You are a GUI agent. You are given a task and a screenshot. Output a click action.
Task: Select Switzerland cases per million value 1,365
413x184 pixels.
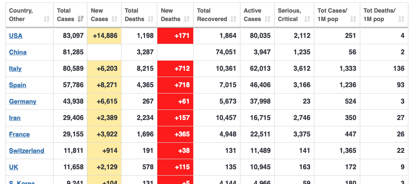pyautogui.click(x=348, y=151)
